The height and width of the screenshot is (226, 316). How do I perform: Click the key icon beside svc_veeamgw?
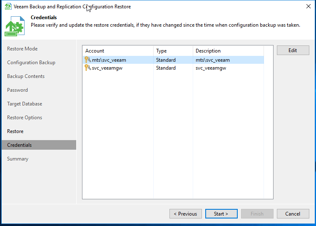[x=87, y=68]
